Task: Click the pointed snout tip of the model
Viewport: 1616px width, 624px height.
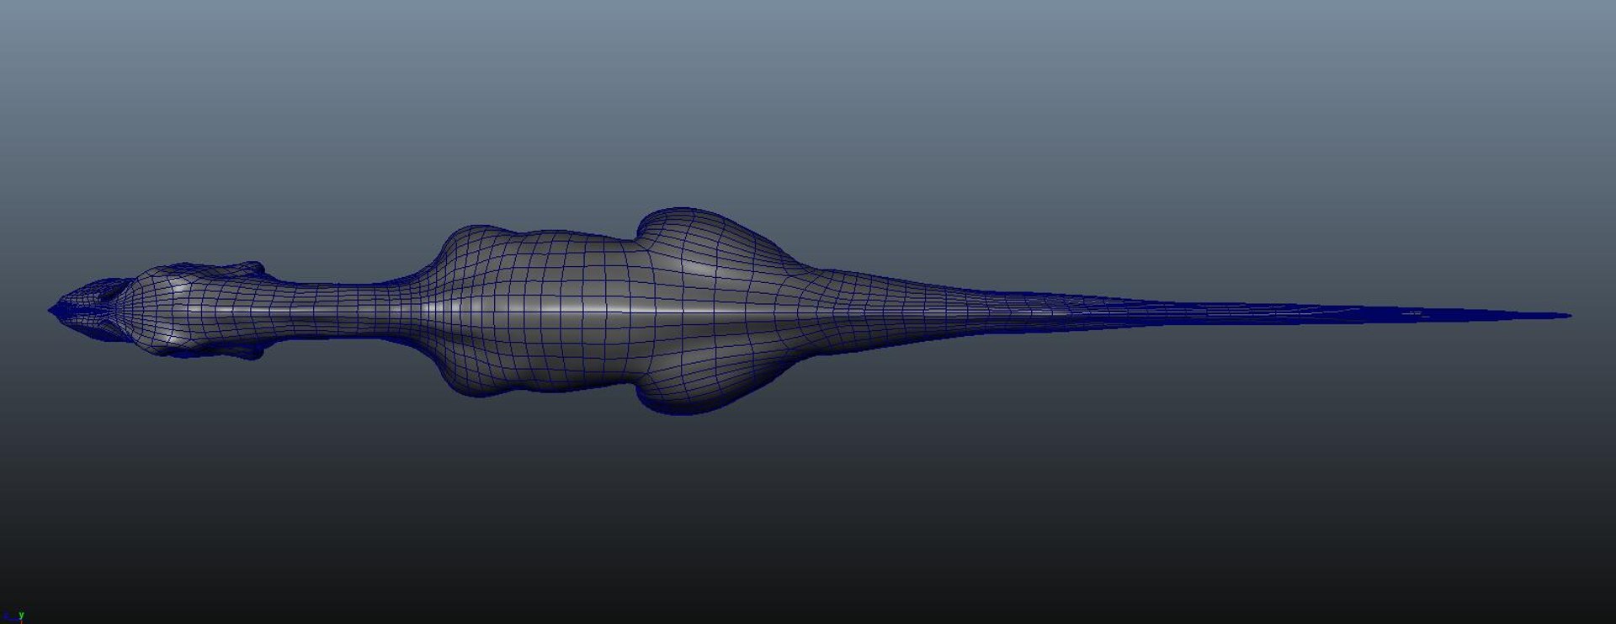Action: [52, 310]
